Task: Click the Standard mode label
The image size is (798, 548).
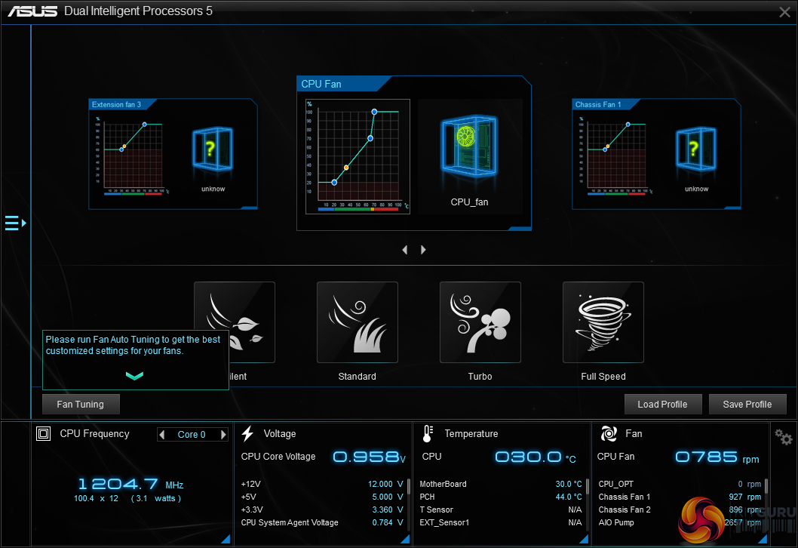Action: (x=358, y=377)
